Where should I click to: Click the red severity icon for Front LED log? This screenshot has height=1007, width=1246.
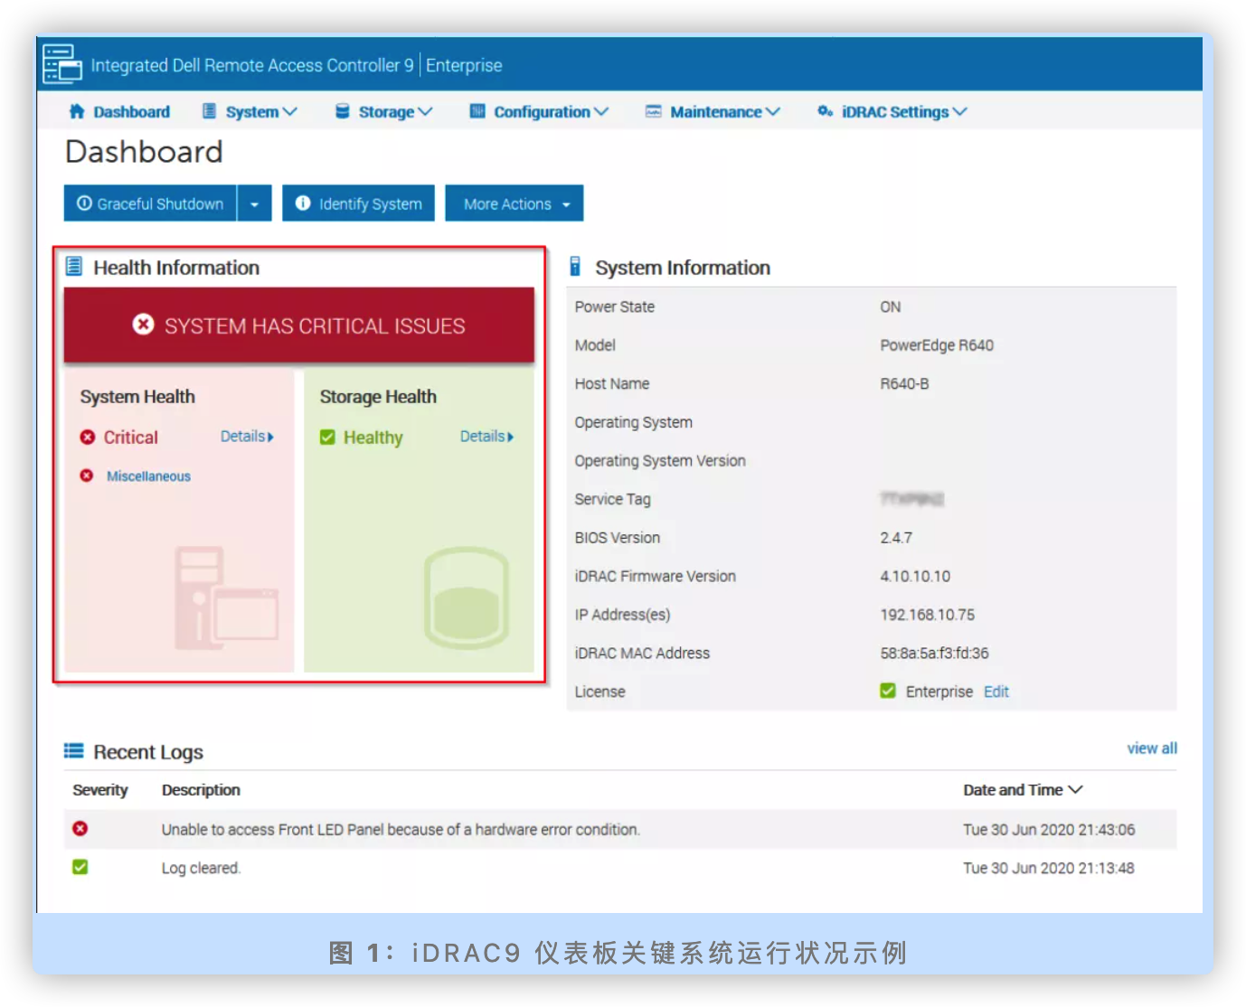pos(80,829)
